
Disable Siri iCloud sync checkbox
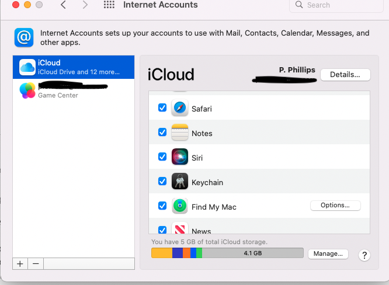click(x=162, y=157)
